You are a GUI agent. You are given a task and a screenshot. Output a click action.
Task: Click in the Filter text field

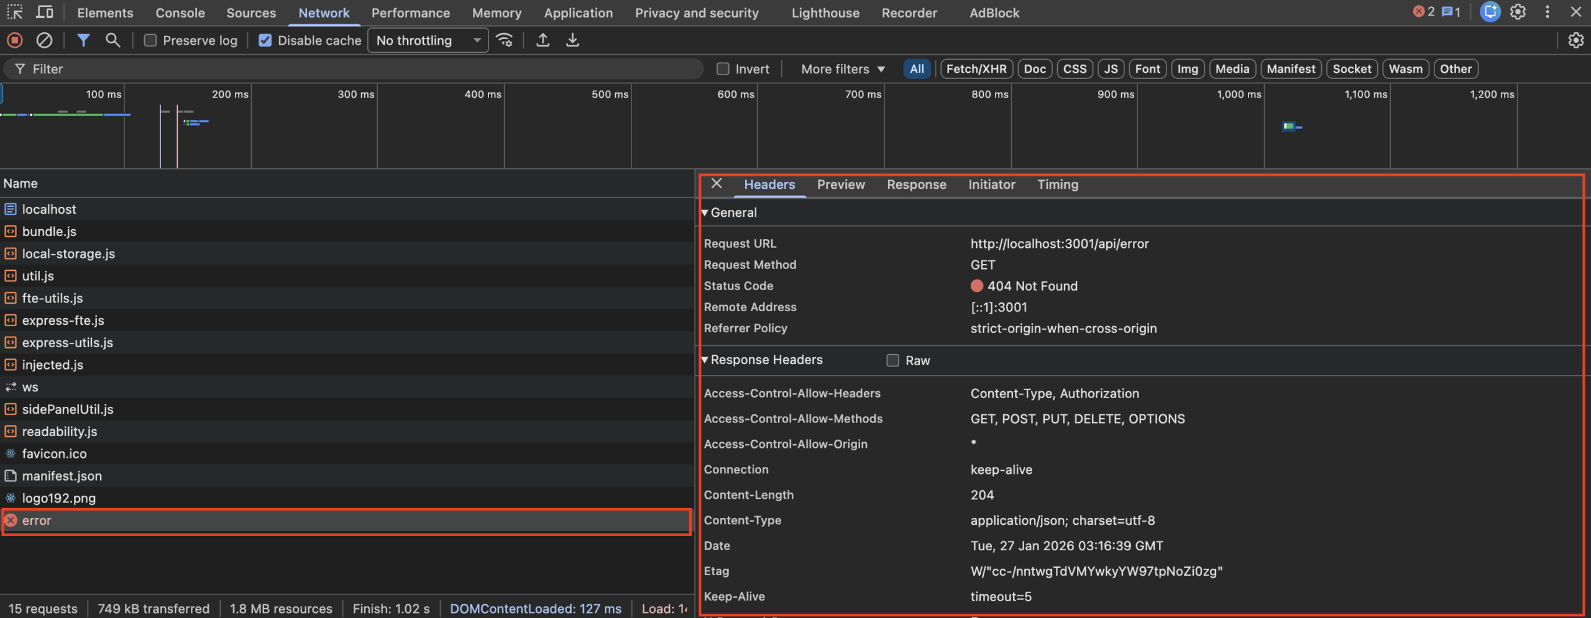point(360,69)
